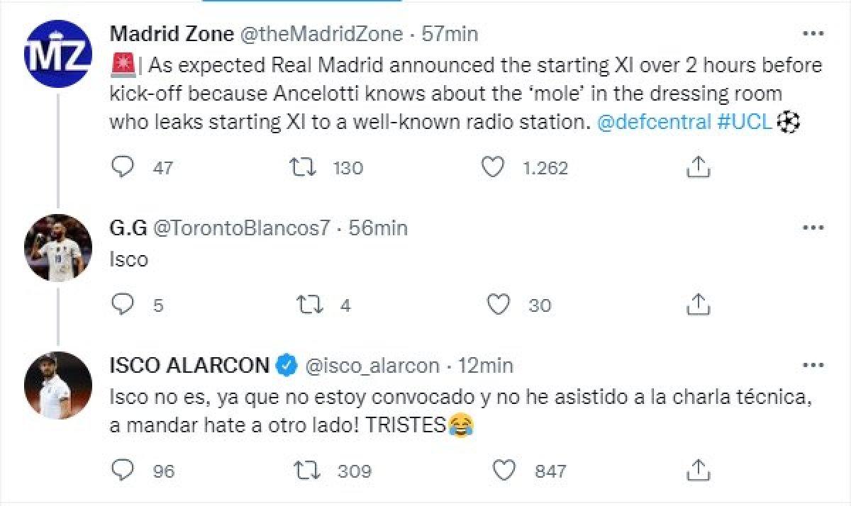Viewport: 851px width, 506px height.
Task: Open the share icon on G.G's tweet
Action: coord(699,303)
